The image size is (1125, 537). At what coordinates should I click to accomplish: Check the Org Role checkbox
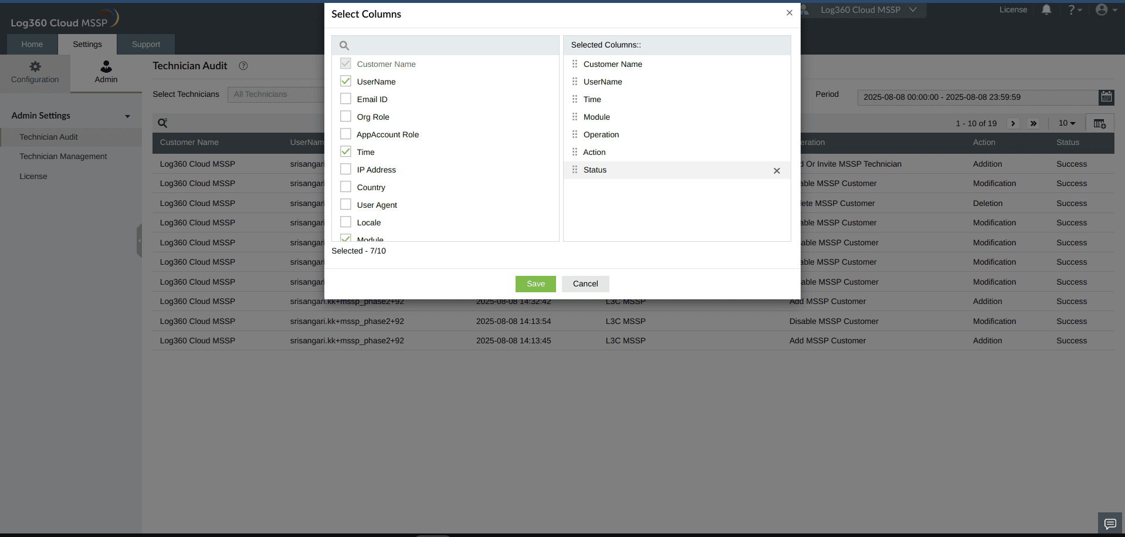[345, 116]
